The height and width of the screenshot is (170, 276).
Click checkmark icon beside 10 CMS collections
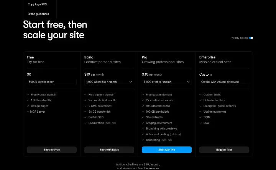(x=143, y=106)
